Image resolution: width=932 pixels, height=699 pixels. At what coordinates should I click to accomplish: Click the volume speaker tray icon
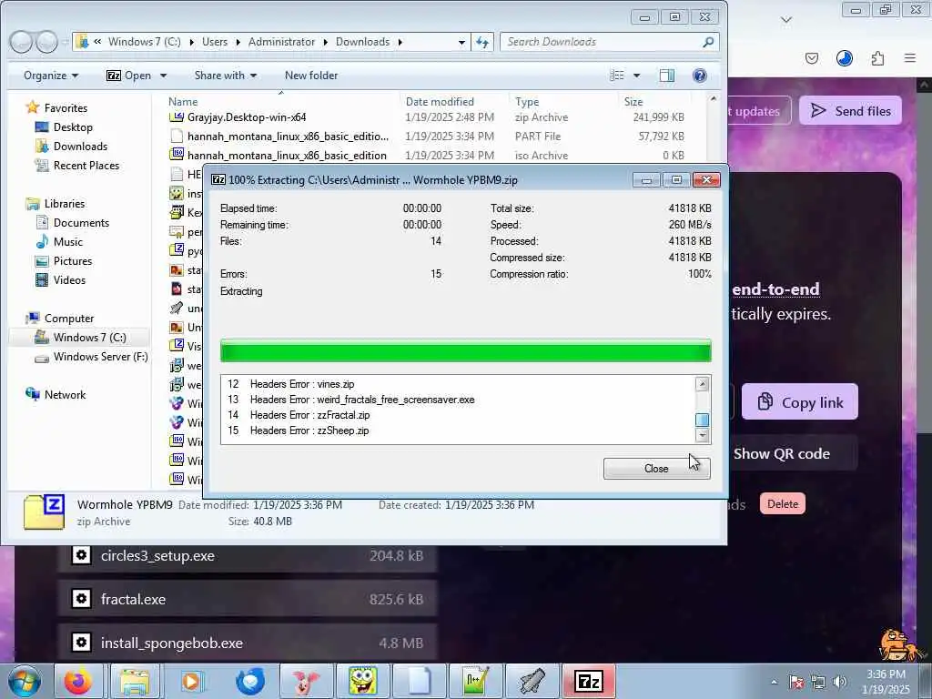click(x=839, y=682)
